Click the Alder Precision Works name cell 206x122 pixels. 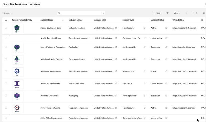(x=50, y=108)
